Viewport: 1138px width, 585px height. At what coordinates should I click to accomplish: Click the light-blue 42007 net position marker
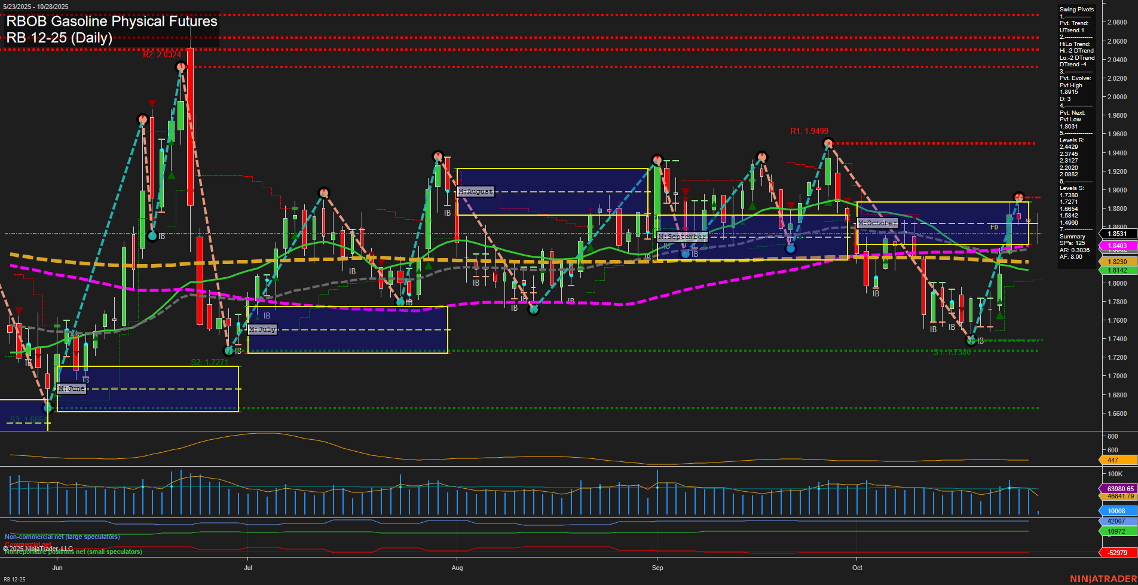(x=1115, y=522)
